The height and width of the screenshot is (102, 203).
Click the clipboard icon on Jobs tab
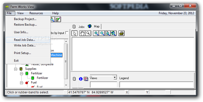[74, 26]
